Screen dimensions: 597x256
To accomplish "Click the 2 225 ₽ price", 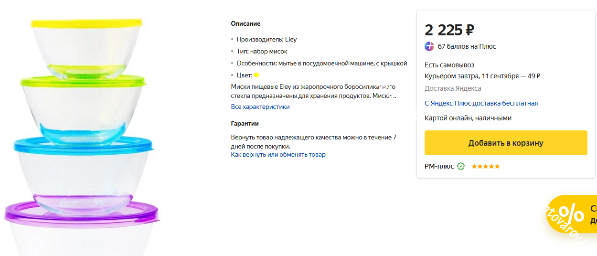I will click(x=449, y=30).
